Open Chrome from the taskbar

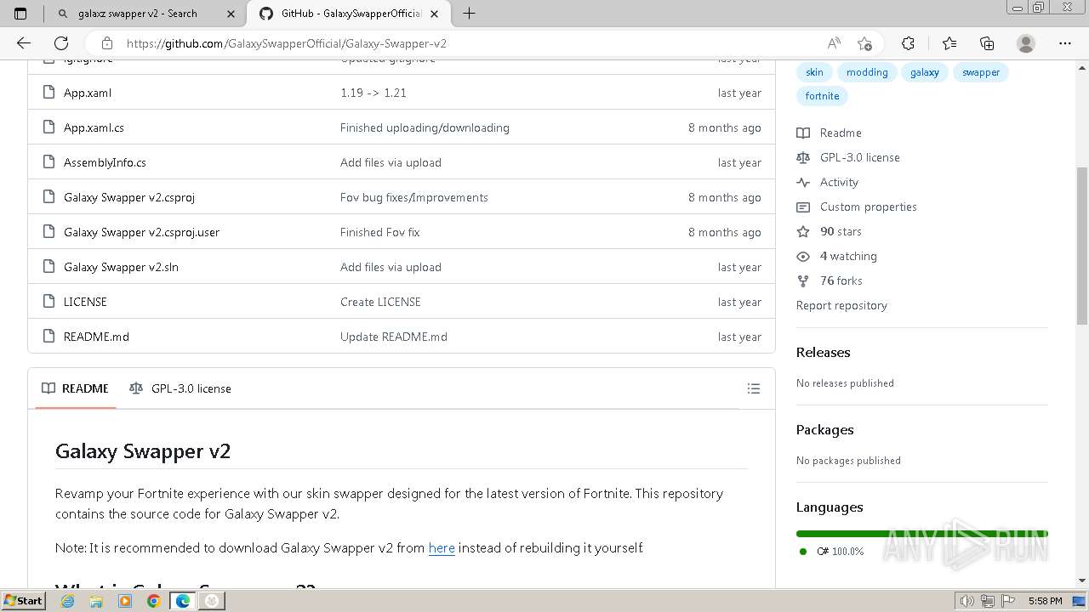pos(153,601)
